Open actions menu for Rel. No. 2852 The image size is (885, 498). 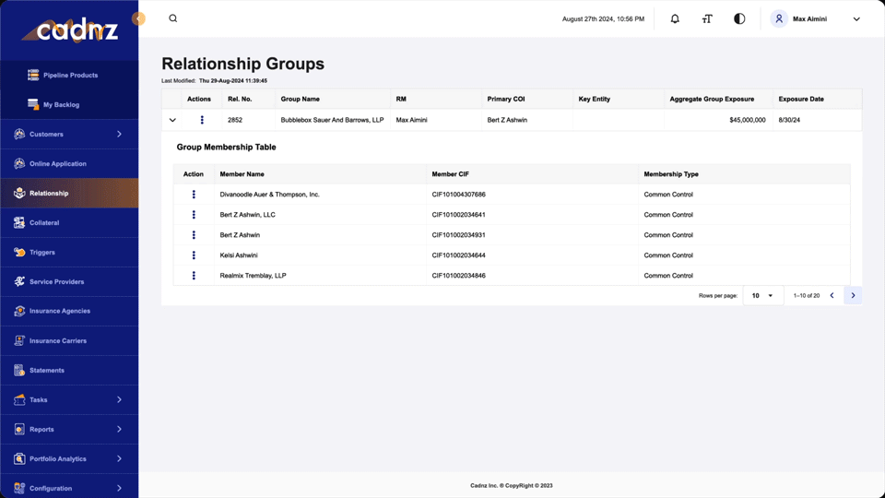(202, 120)
